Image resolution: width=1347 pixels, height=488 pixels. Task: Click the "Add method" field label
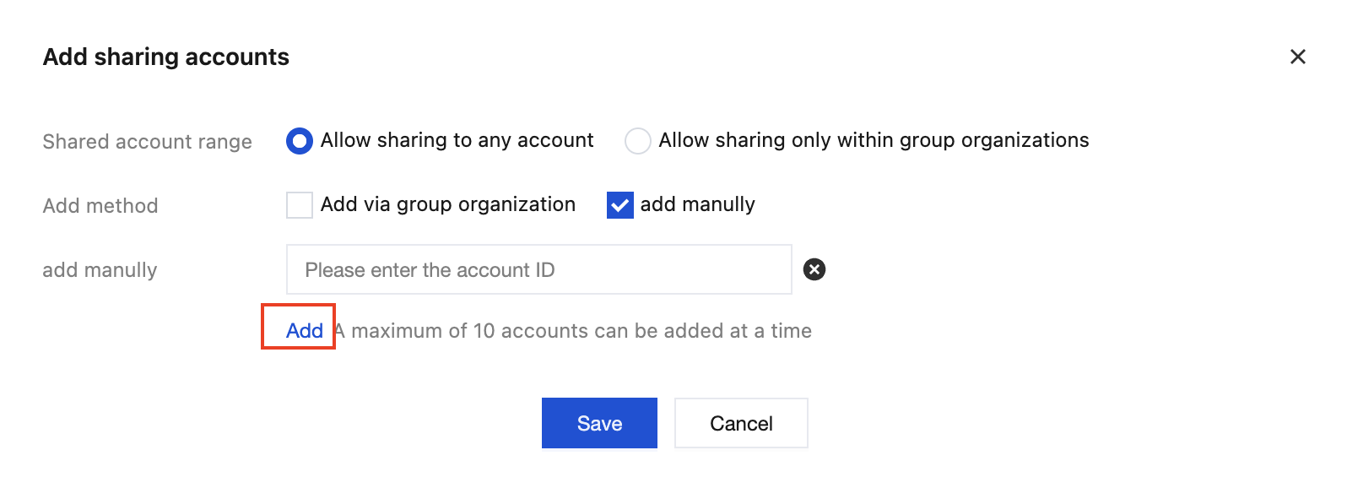[100, 206]
